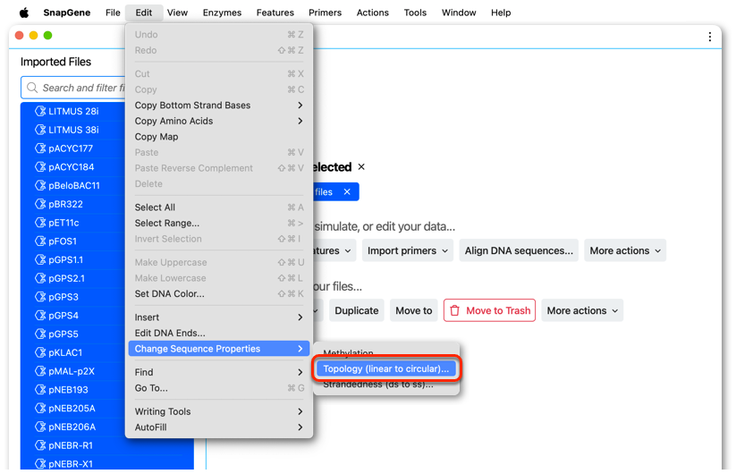Expand the Insert submenu

[x=219, y=317]
